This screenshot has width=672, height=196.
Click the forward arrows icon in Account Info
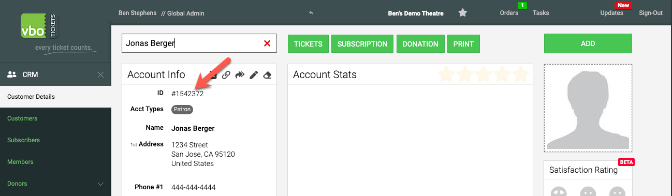coord(240,75)
